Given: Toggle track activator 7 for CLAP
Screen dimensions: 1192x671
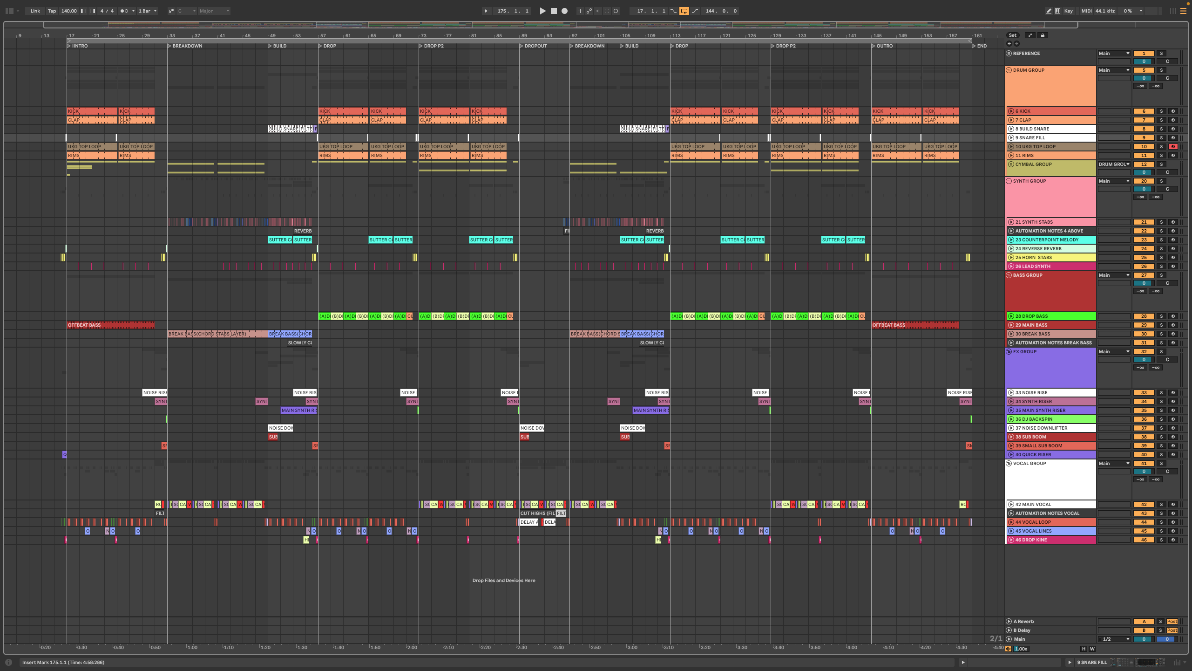Looking at the screenshot, I should pos(1144,120).
